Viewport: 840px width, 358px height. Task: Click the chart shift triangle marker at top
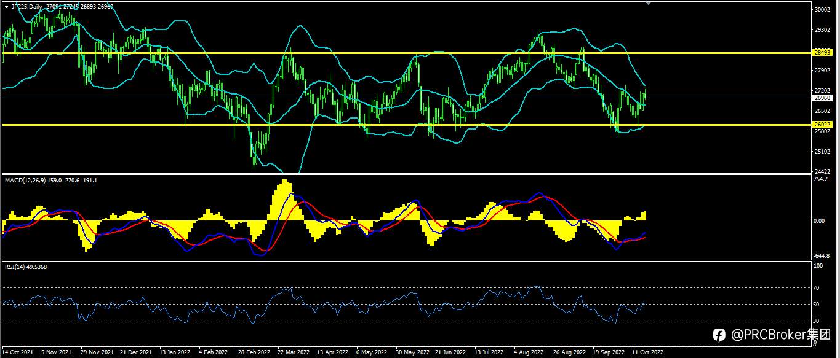[x=647, y=4]
